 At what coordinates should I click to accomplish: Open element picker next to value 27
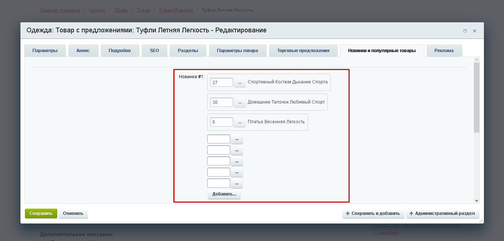click(240, 82)
